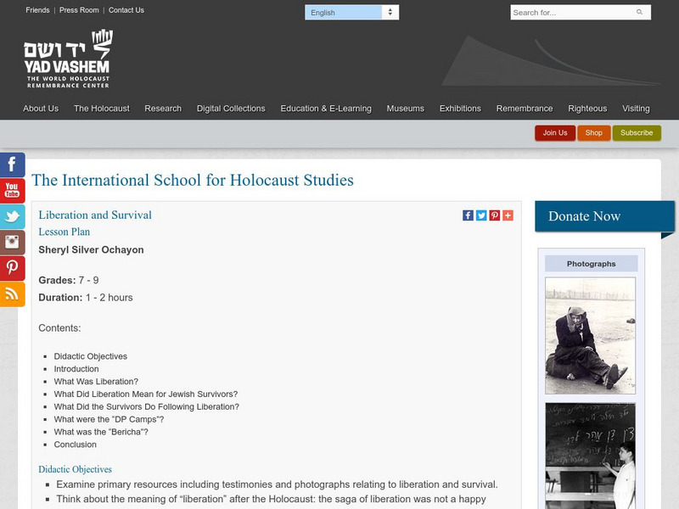Open Yad Vashem's Facebook page

click(x=9, y=165)
